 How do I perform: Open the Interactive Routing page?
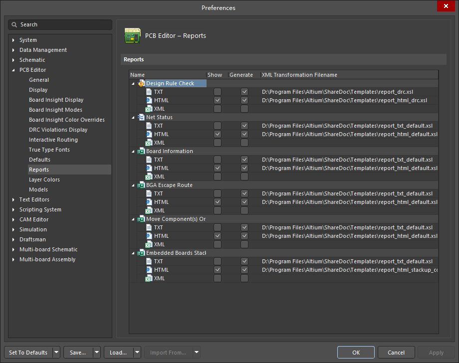click(53, 140)
